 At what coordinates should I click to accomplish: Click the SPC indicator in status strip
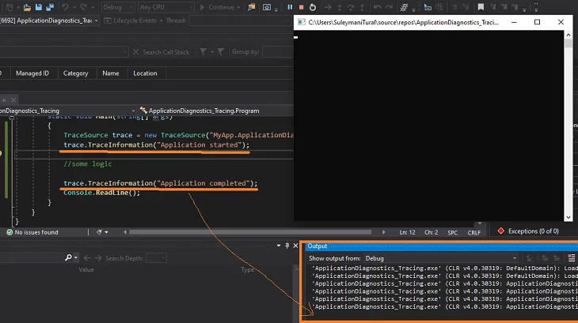[x=453, y=232]
